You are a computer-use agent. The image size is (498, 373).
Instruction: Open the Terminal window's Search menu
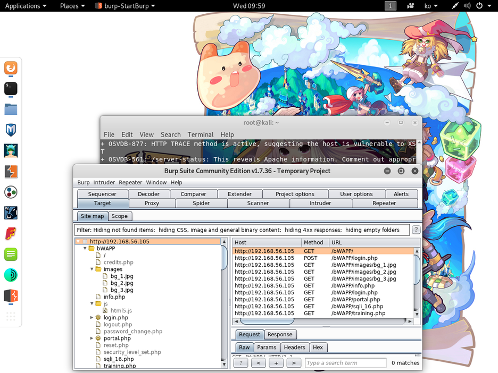[x=171, y=134]
